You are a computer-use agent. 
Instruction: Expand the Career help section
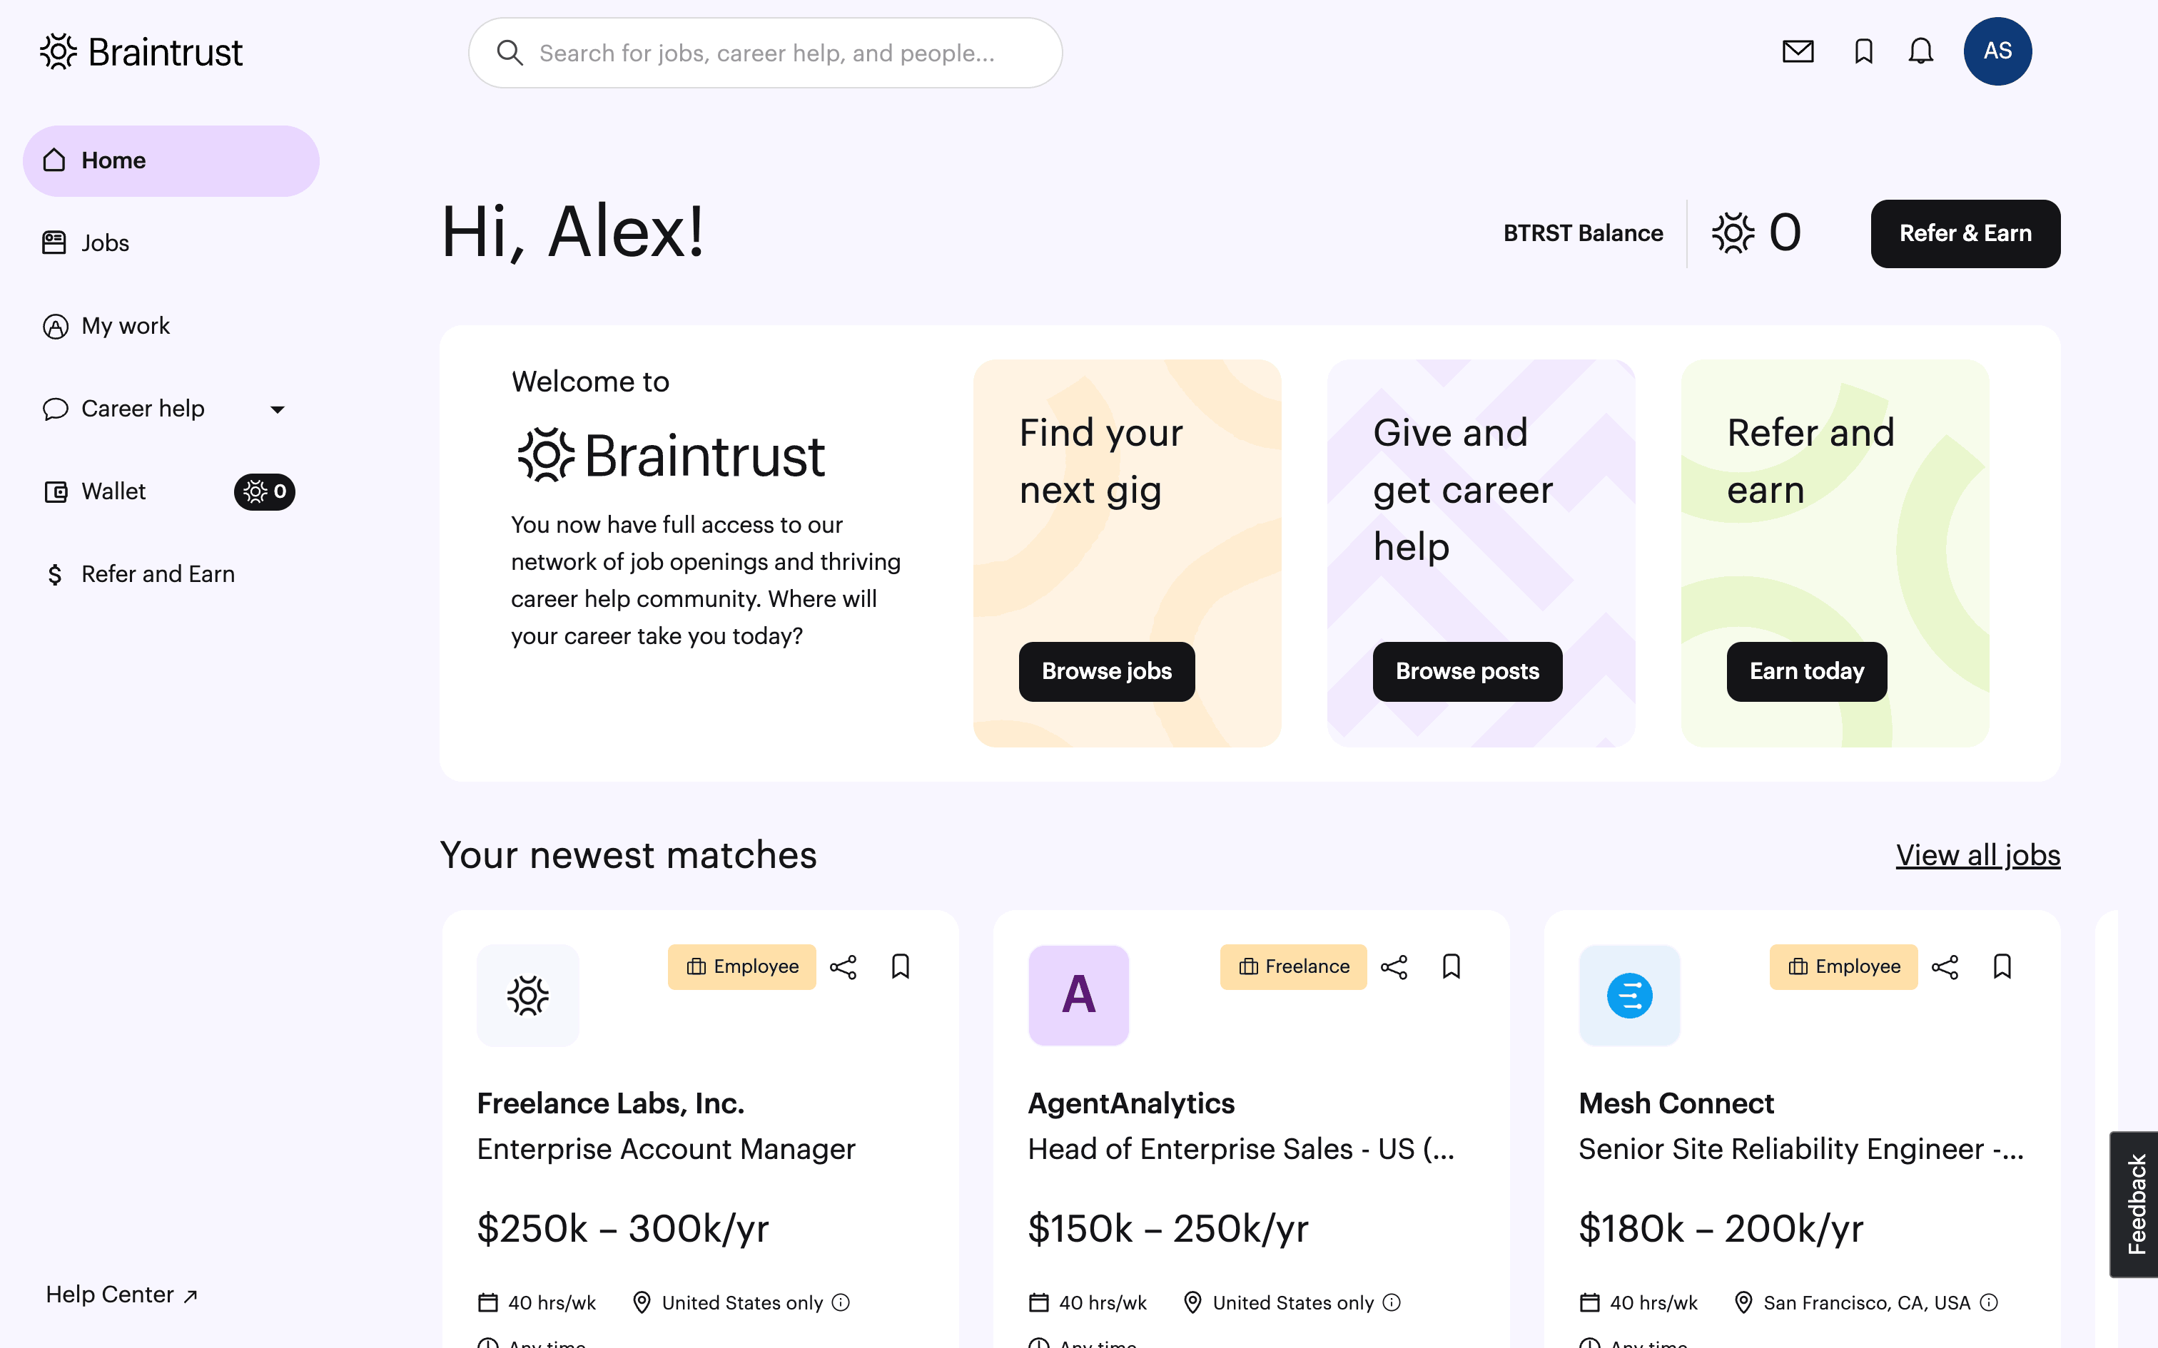coord(278,409)
